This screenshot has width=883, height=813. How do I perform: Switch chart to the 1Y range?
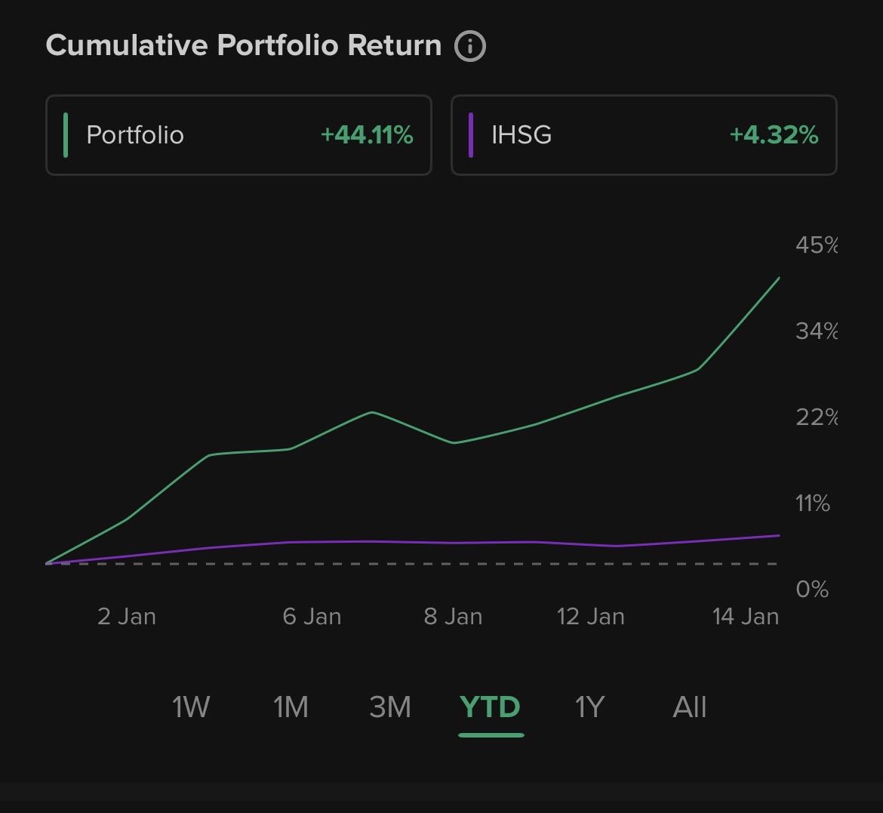tap(589, 707)
